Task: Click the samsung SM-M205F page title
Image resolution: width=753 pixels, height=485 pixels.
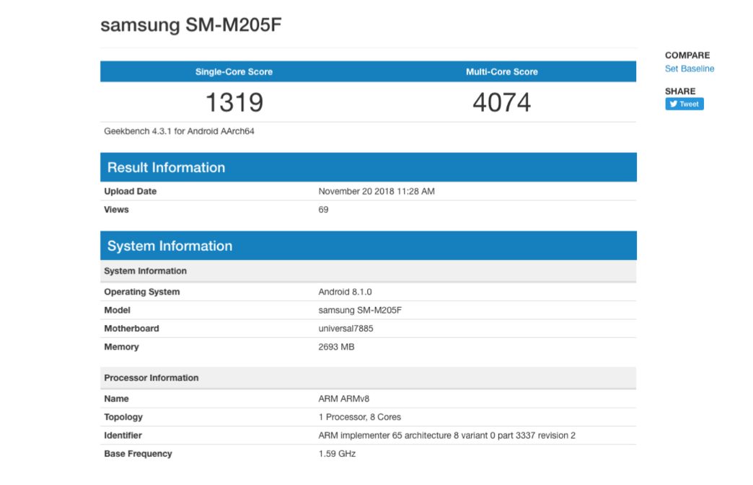Action: pos(190,25)
